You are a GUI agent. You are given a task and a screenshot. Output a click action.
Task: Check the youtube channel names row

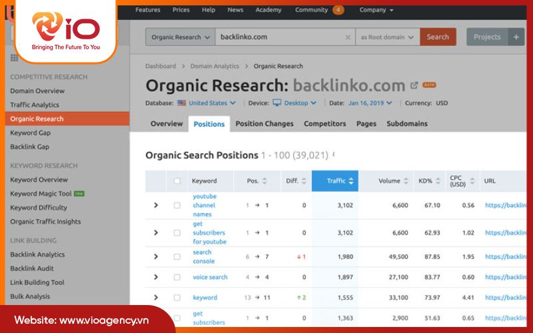(x=177, y=205)
